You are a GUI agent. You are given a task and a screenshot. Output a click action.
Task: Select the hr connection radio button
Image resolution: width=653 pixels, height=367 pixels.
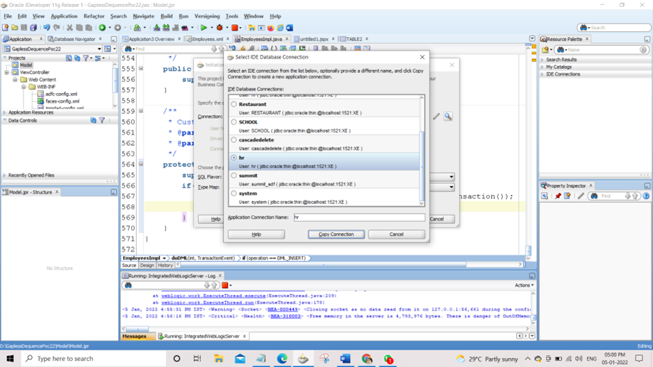coord(234,157)
